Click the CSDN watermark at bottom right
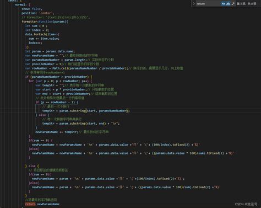261x208 pixels. coord(246,204)
